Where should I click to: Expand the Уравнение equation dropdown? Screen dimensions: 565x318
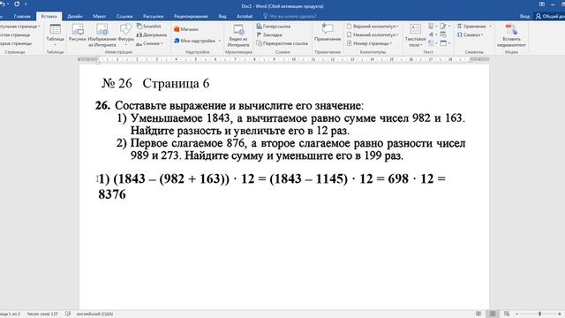coord(490,26)
